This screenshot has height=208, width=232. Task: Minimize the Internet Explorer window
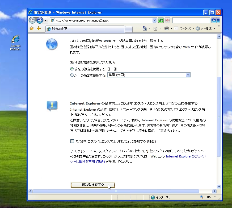pos(206,13)
